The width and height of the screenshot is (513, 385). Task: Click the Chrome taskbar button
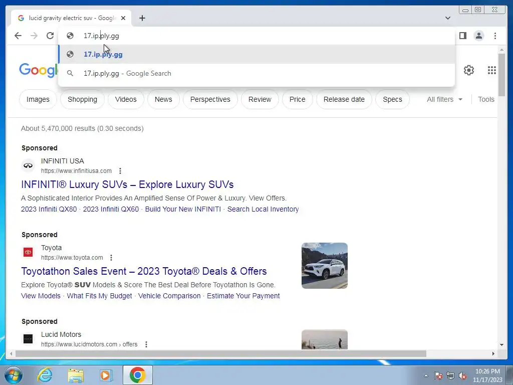click(x=138, y=375)
